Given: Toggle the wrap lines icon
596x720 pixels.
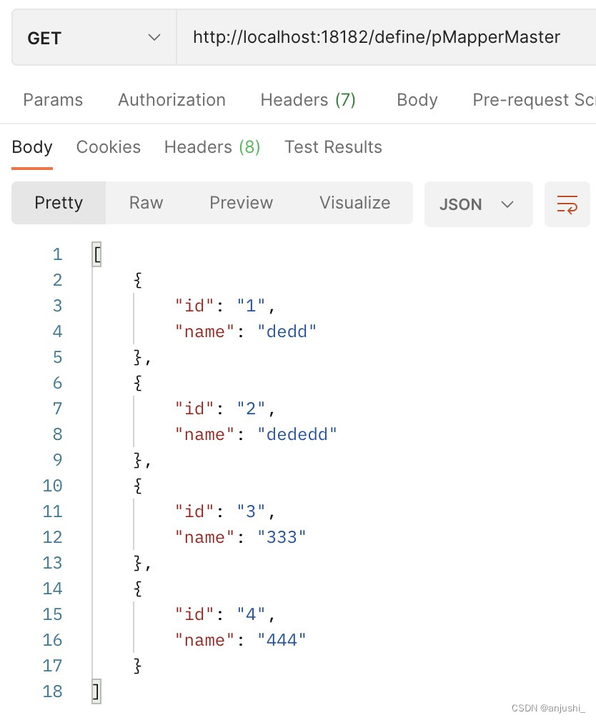Looking at the screenshot, I should tap(567, 204).
